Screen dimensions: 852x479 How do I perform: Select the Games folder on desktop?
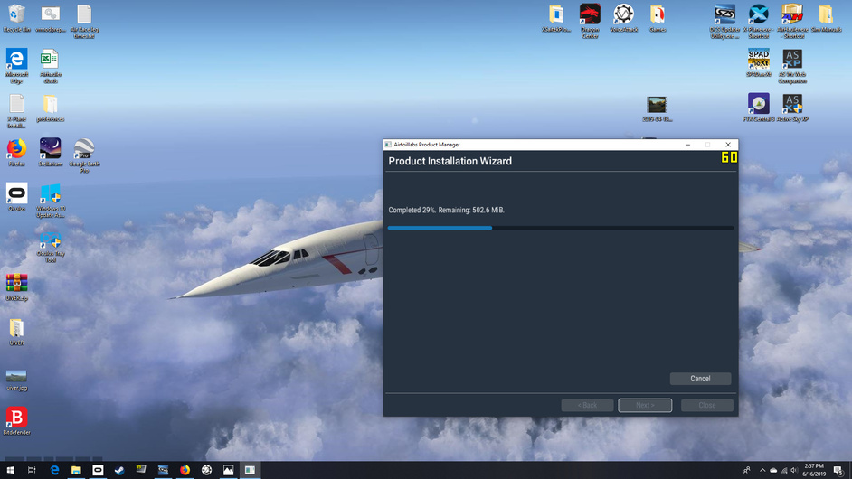click(x=657, y=19)
